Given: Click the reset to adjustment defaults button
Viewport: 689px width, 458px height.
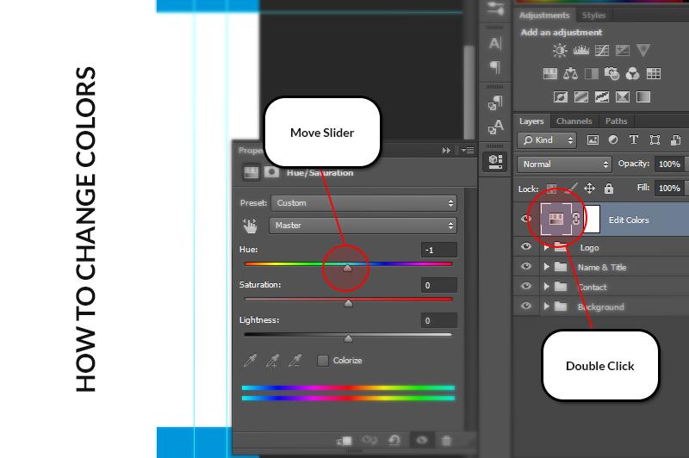Looking at the screenshot, I should click(x=394, y=440).
